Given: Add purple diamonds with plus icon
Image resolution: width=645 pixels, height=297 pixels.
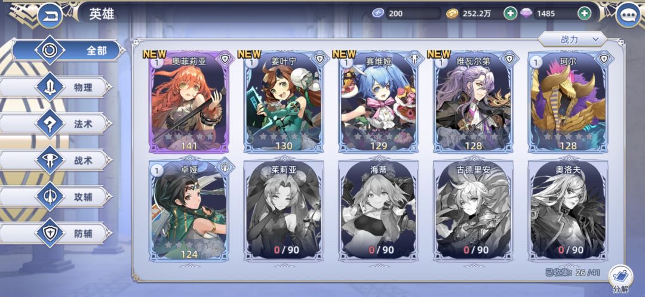Looking at the screenshot, I should pyautogui.click(x=584, y=14).
